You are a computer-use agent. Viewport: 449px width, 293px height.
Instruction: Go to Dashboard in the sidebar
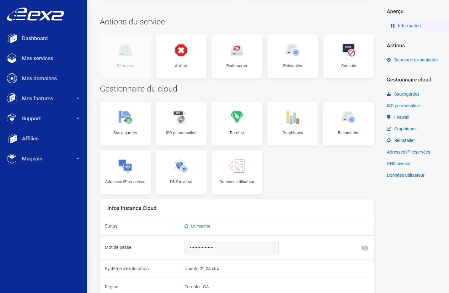click(x=35, y=38)
